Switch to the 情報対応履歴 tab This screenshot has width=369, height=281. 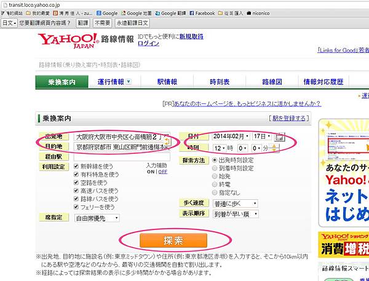(x=323, y=82)
